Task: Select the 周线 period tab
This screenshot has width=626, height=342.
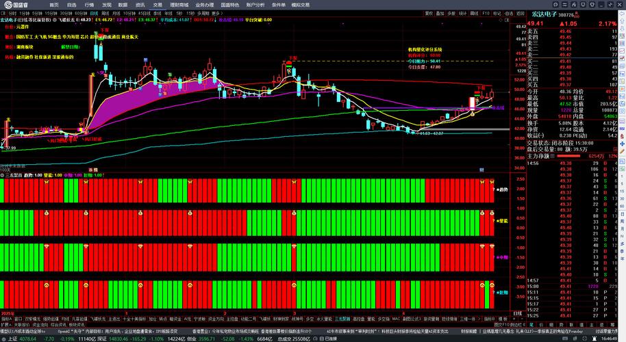Action: [105, 13]
